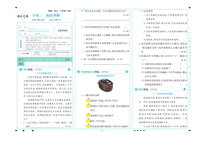The image size is (205, 145).
Task: Click the answer line under question 2
Action: click(x=106, y=20)
